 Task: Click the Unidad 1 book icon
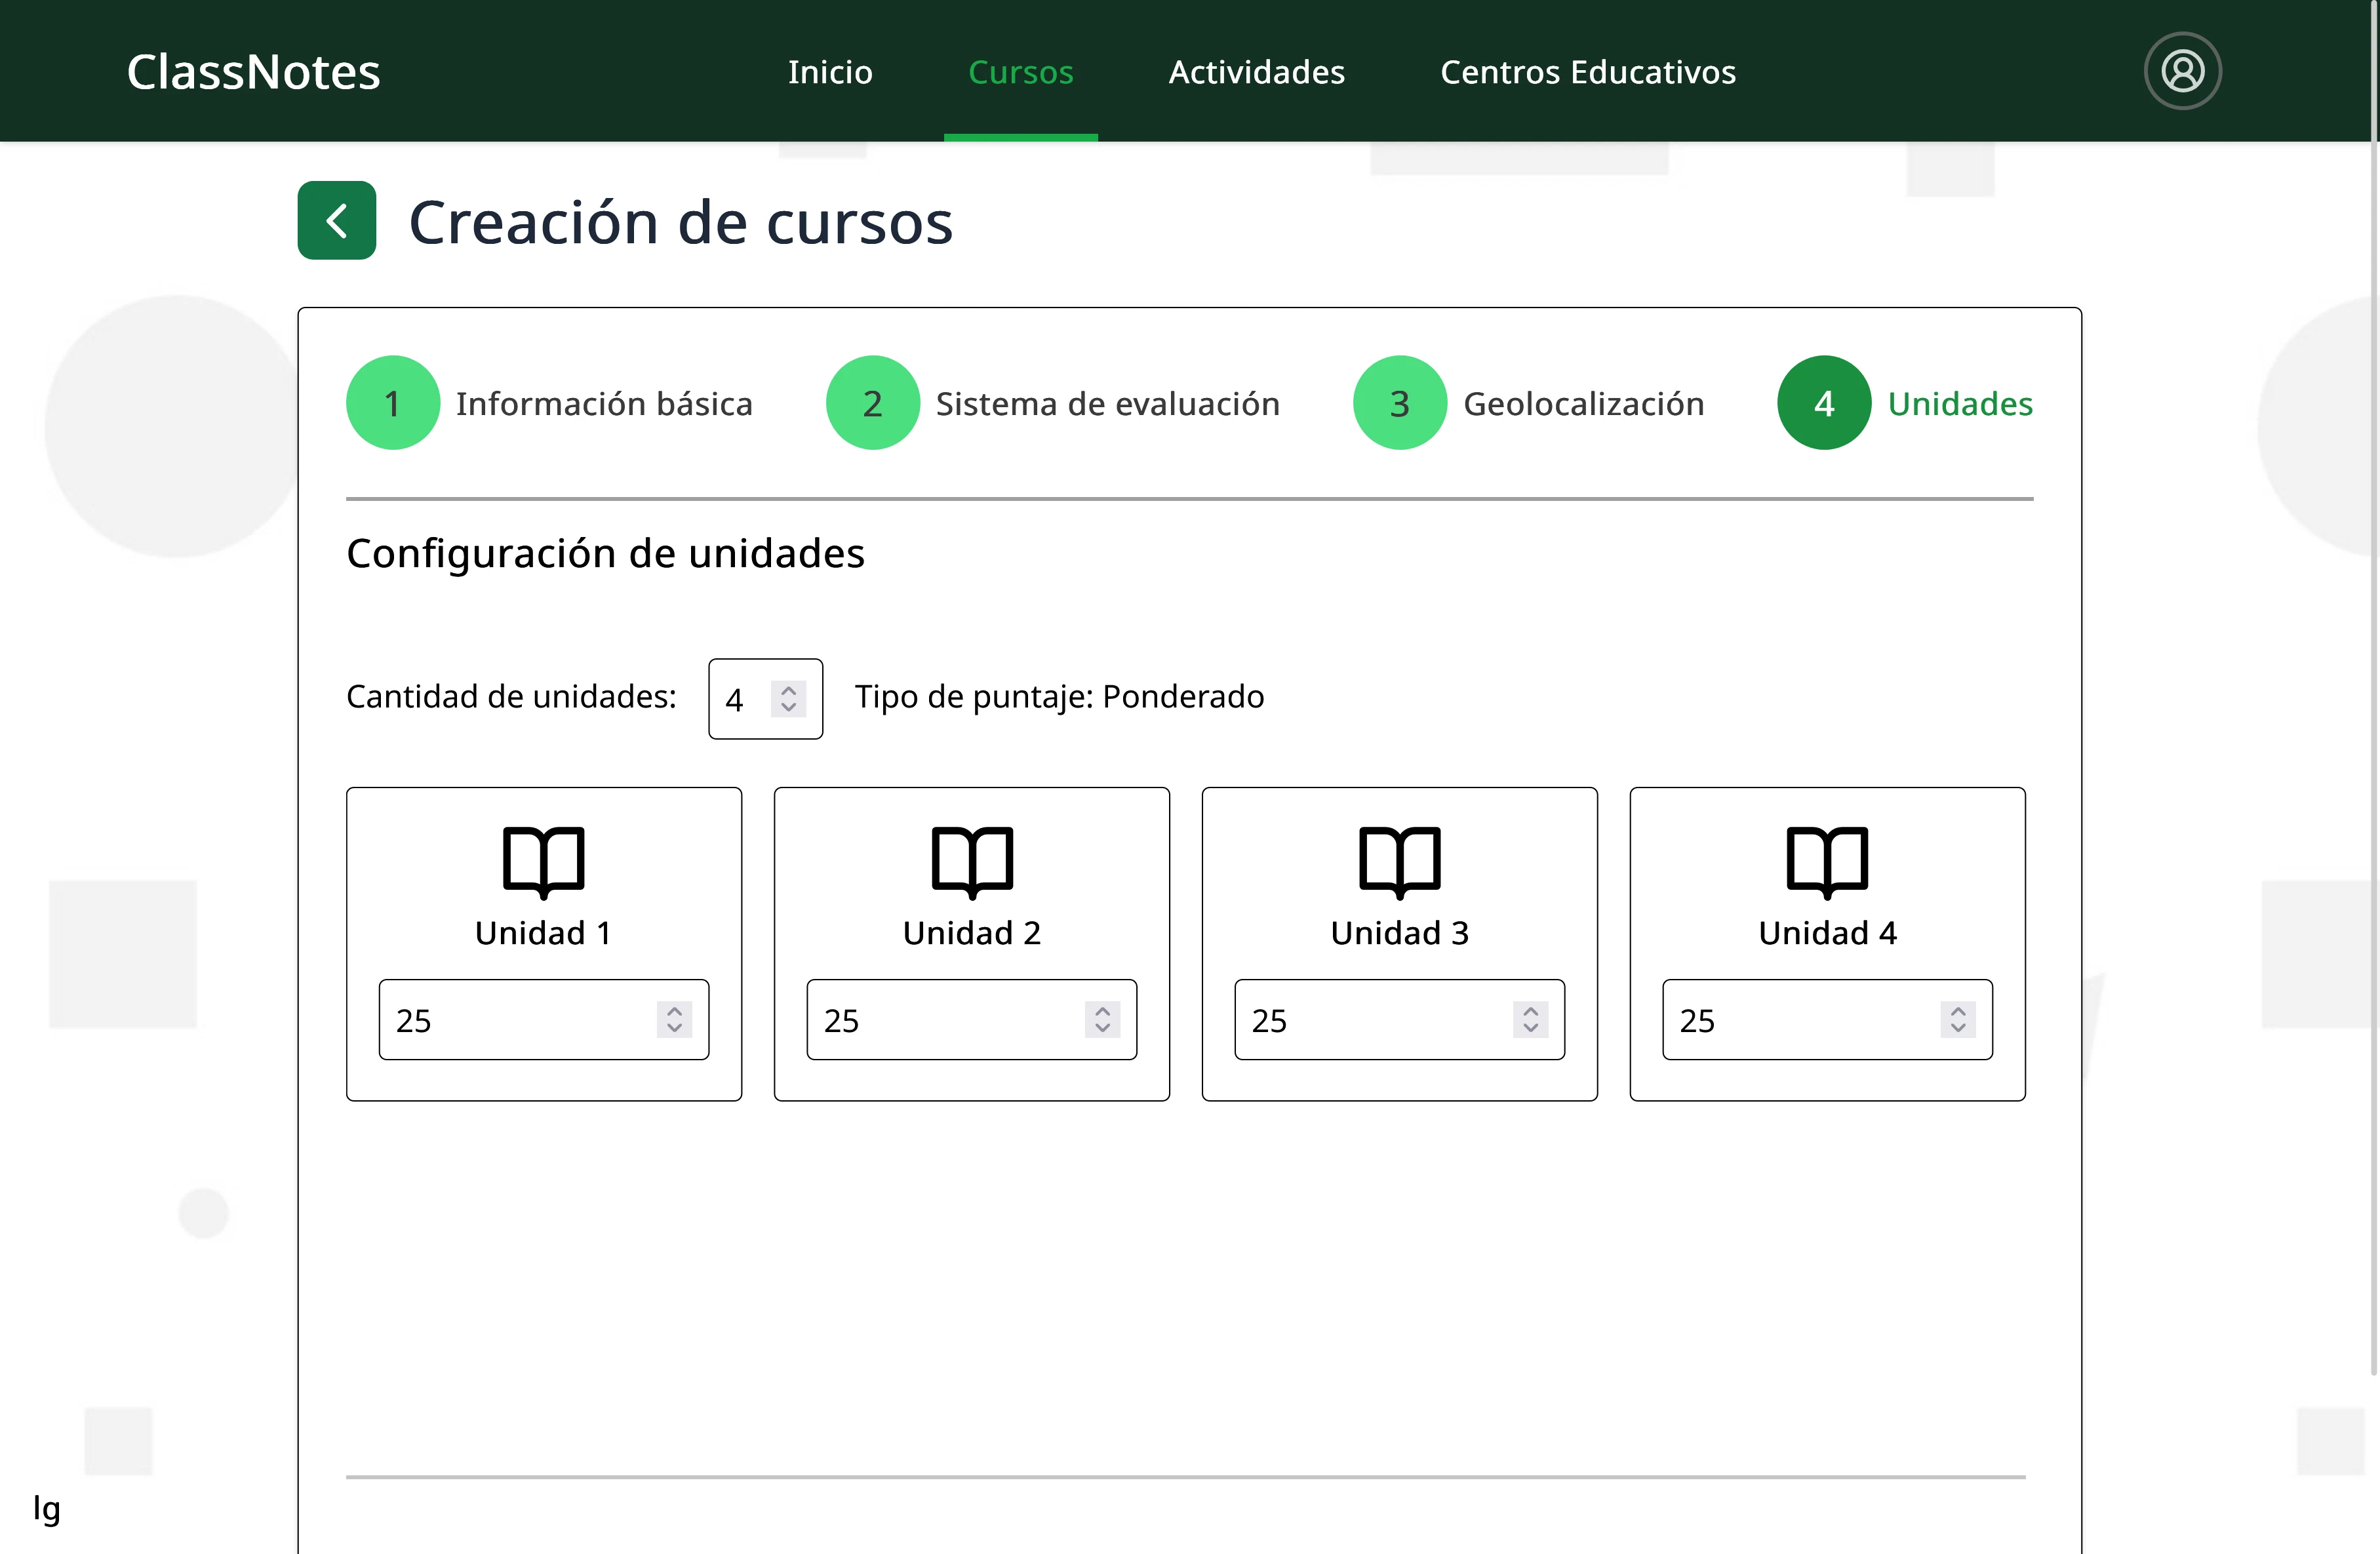coord(543,861)
